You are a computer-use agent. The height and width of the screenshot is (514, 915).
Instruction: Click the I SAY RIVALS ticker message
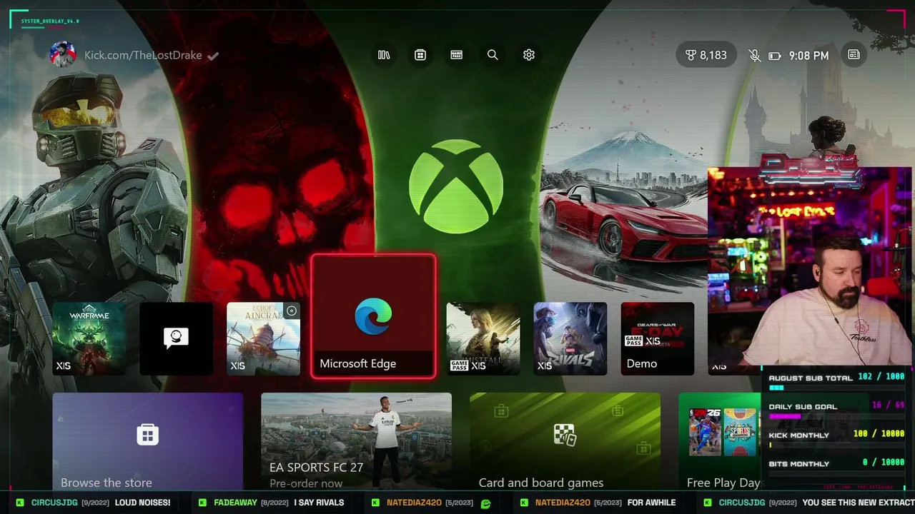click(x=319, y=503)
